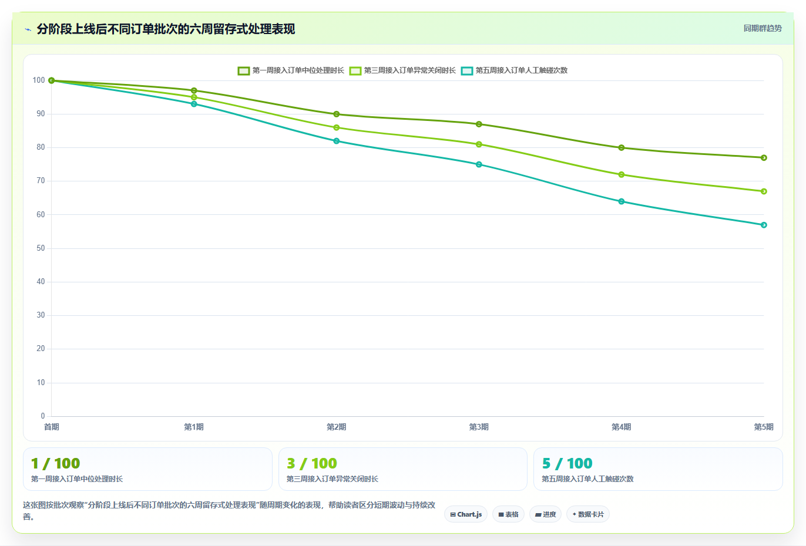Select the dark green data point at 第5期

(764, 158)
